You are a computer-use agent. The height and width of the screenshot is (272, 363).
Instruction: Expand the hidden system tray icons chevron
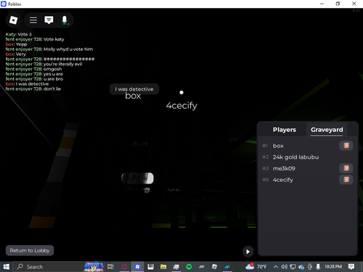[275, 267]
